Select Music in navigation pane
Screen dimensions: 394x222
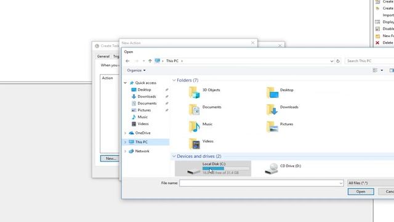click(142, 117)
